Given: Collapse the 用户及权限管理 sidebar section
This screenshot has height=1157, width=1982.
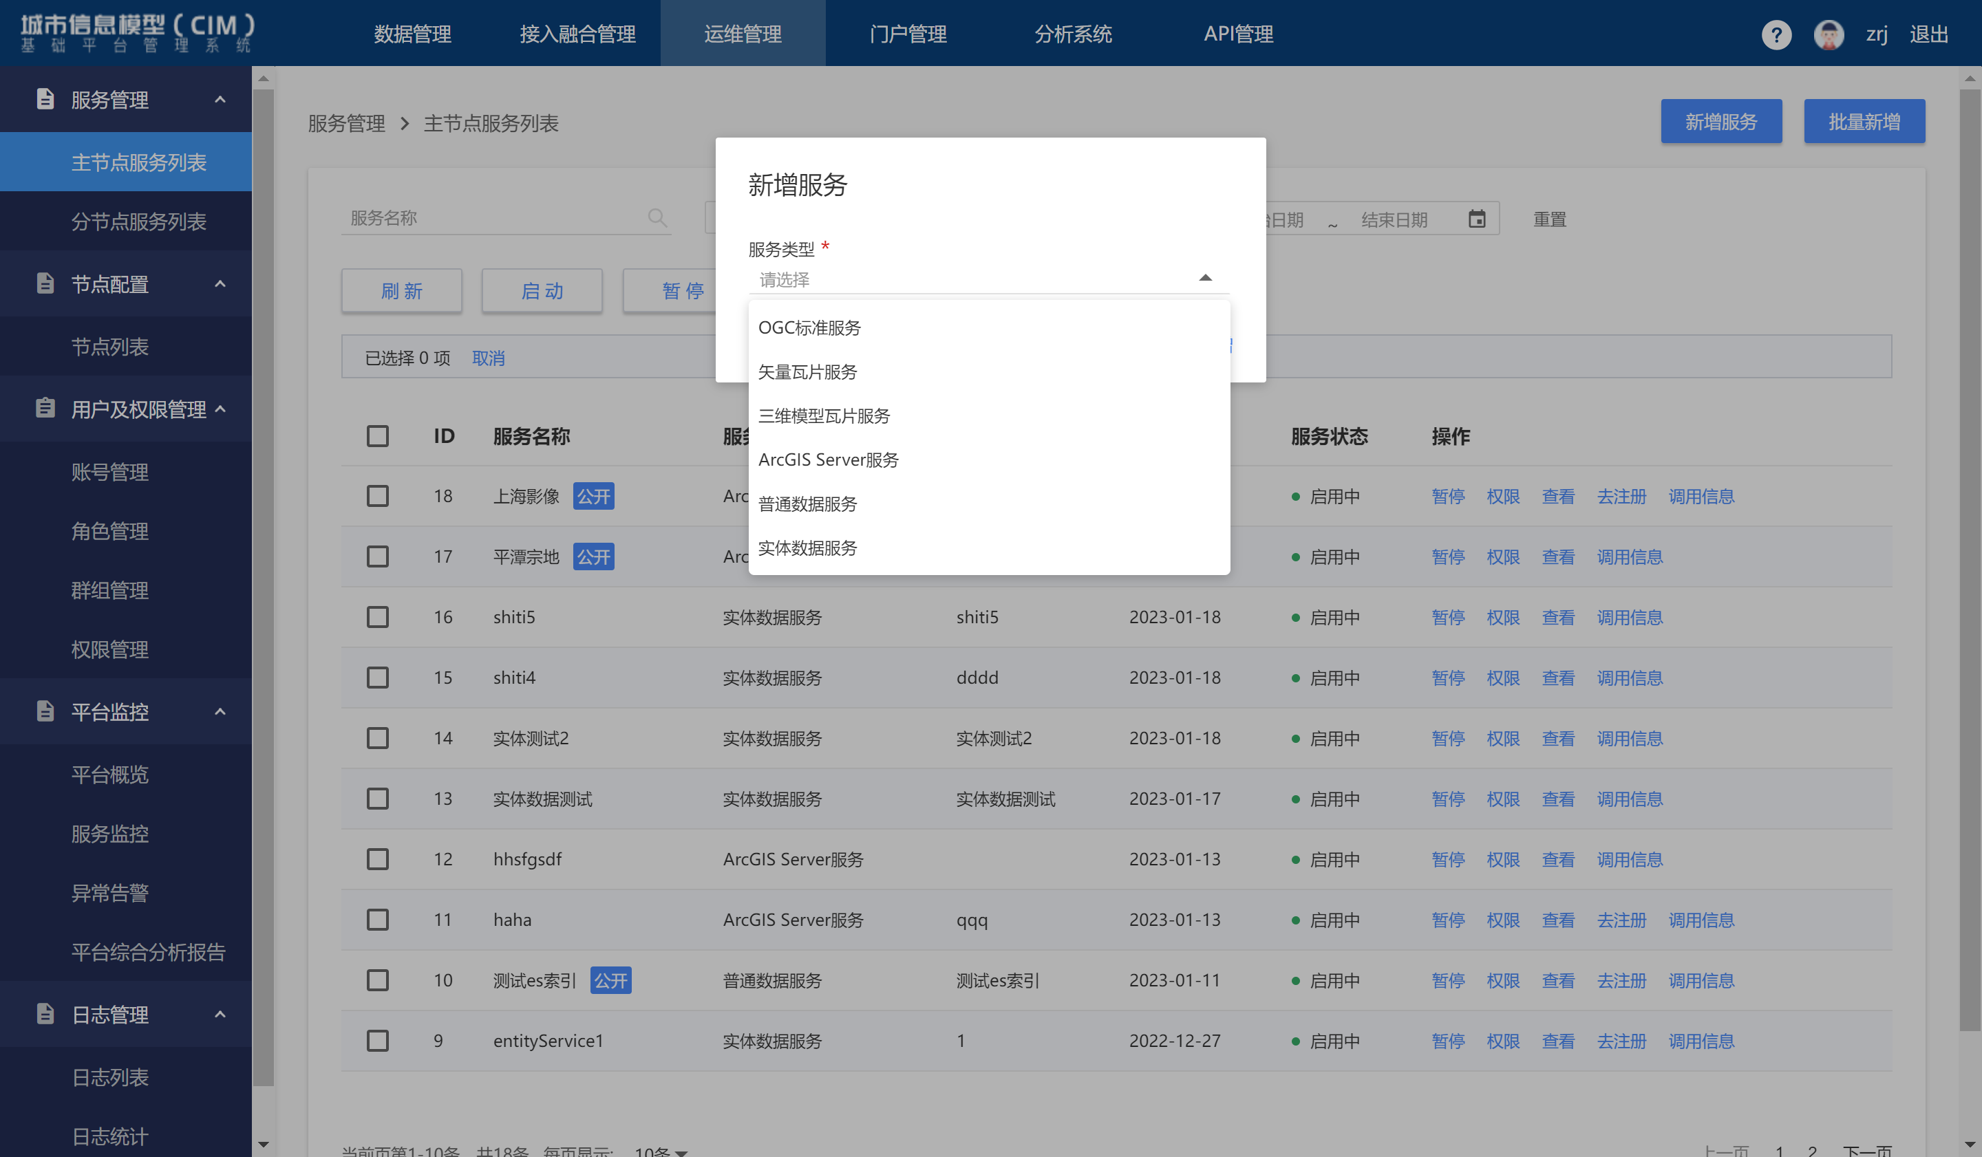Looking at the screenshot, I should [220, 409].
